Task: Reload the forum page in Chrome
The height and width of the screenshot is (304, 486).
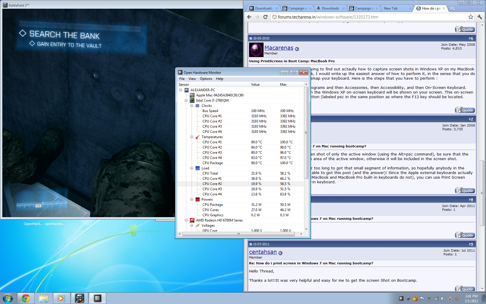Action: (x=265, y=17)
